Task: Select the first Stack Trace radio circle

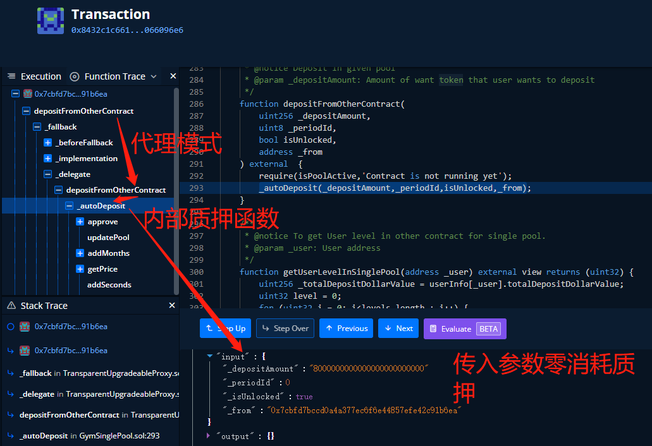Action: [x=11, y=327]
